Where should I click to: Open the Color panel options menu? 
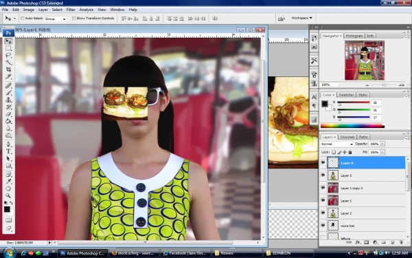coord(408,96)
